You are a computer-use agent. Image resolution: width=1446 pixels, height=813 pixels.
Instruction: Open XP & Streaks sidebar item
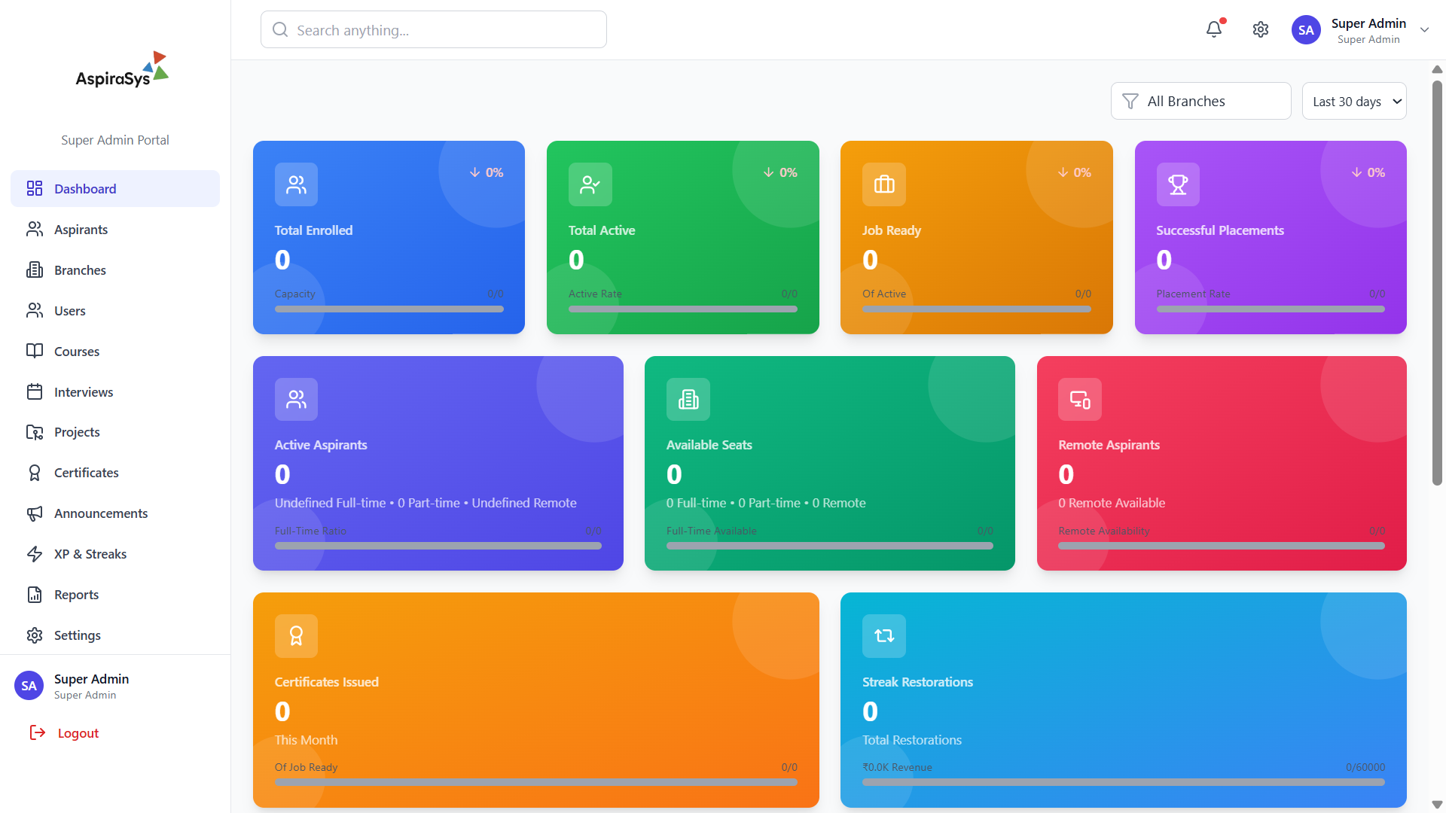[x=90, y=554]
